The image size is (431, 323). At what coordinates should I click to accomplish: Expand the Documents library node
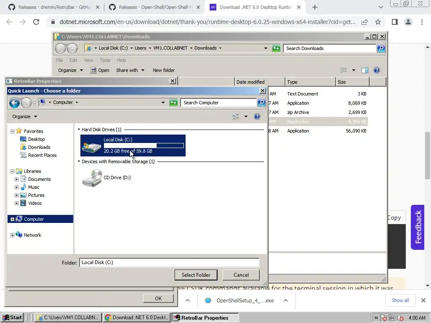16,179
